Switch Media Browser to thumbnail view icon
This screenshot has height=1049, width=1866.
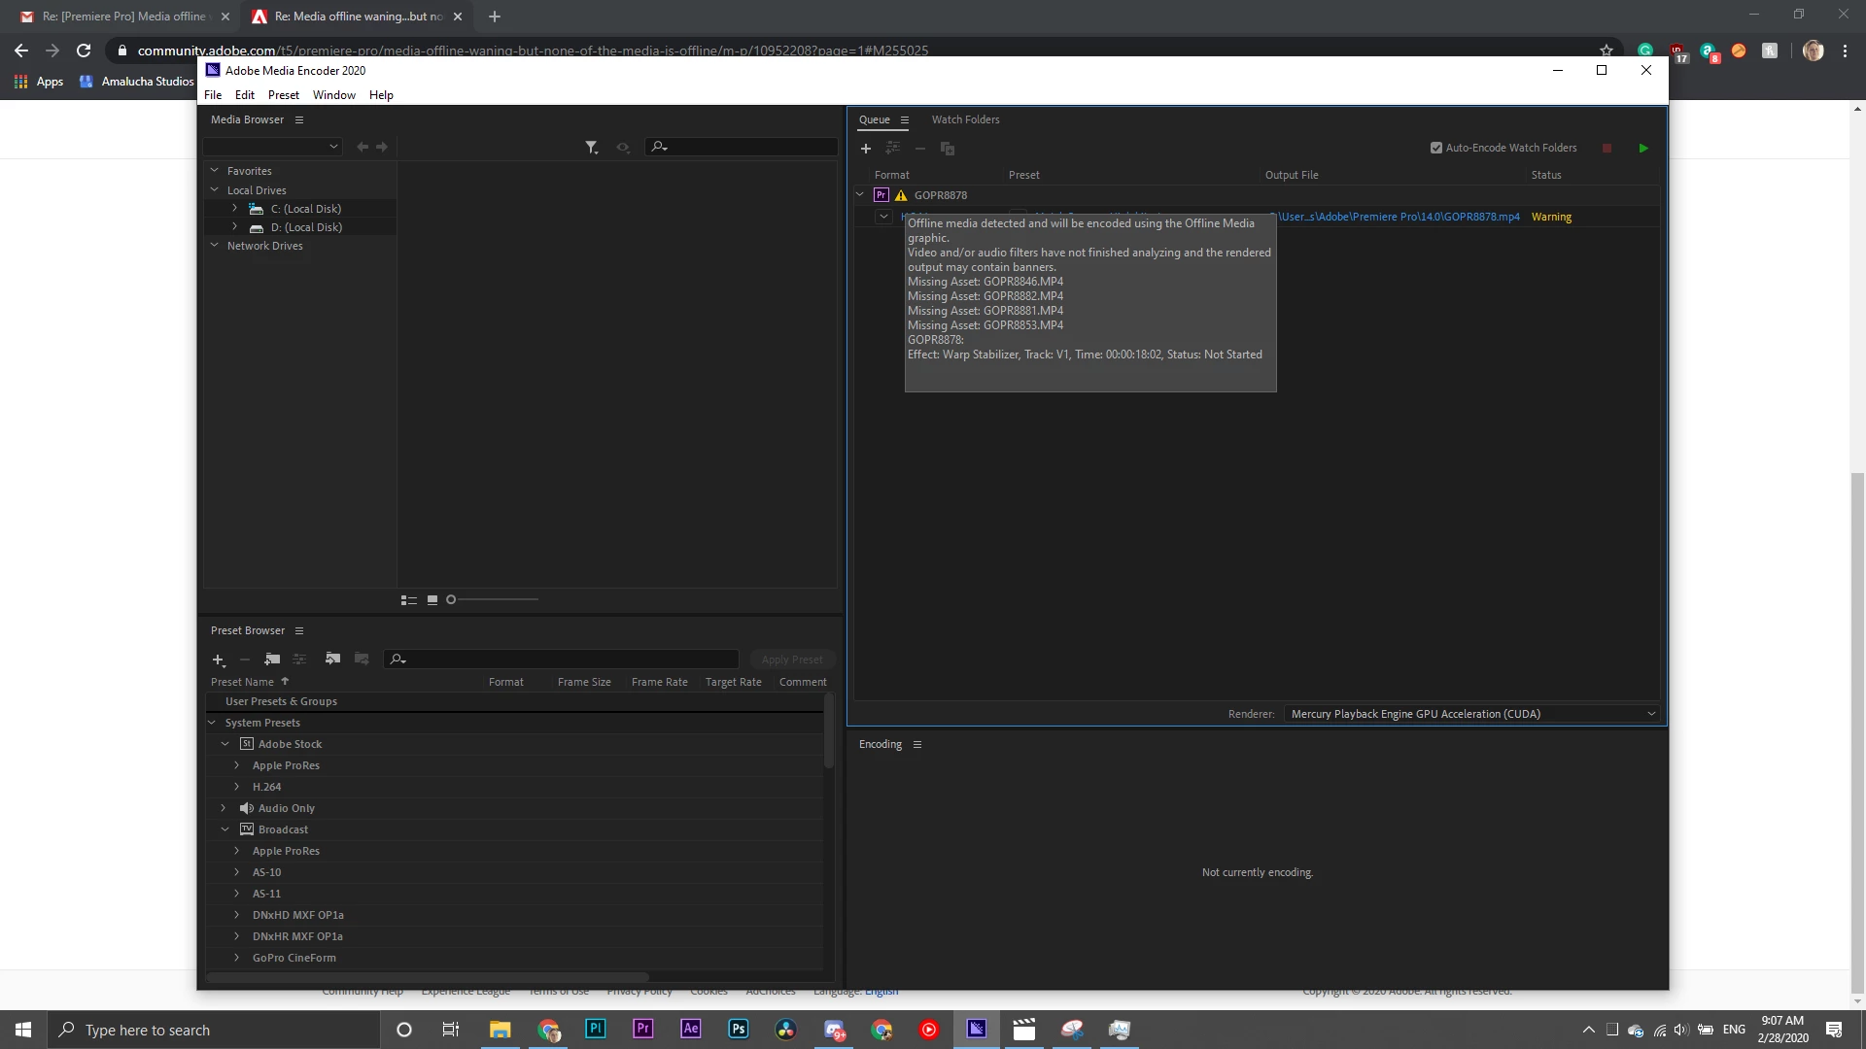tap(432, 600)
